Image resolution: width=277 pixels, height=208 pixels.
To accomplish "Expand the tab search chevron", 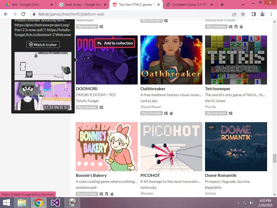I will click(243, 5).
